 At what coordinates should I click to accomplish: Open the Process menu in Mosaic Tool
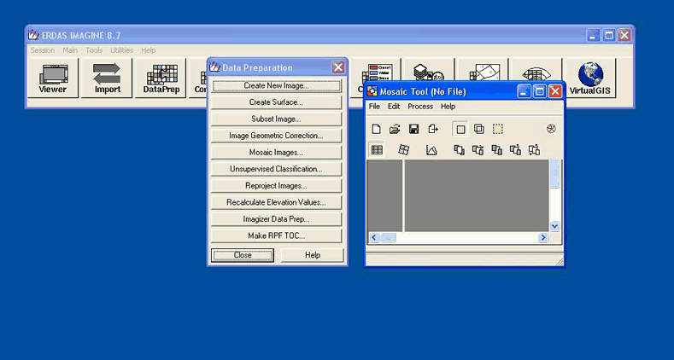[420, 107]
